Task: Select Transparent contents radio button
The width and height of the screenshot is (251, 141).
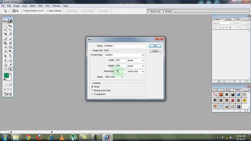Action: click(92, 94)
